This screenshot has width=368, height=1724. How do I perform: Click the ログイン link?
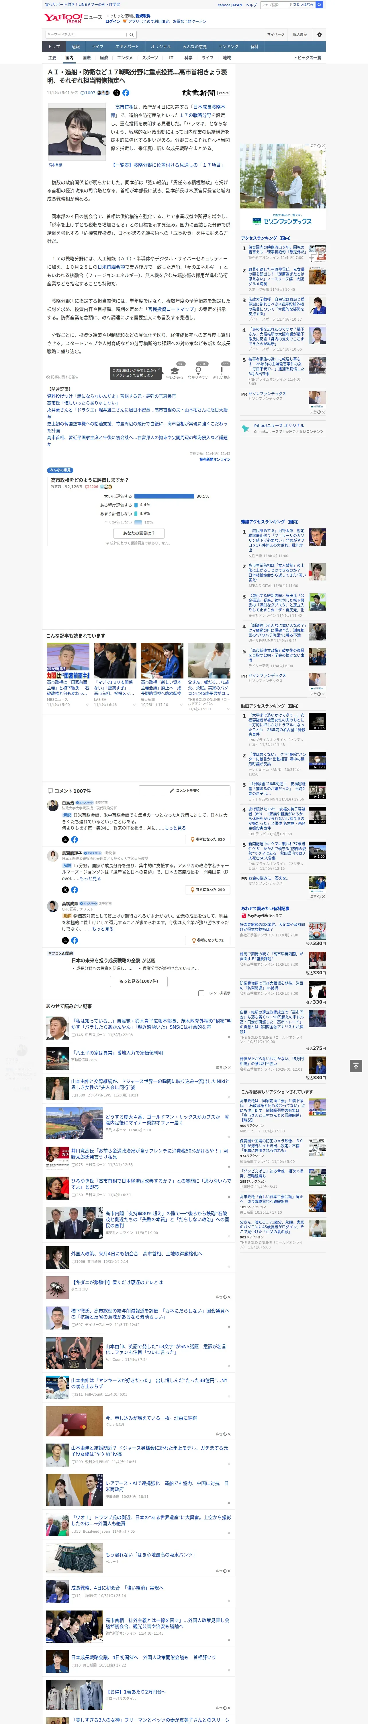pos(113,22)
